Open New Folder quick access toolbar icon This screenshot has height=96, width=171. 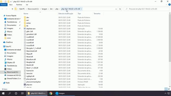click(x=8, y=2)
